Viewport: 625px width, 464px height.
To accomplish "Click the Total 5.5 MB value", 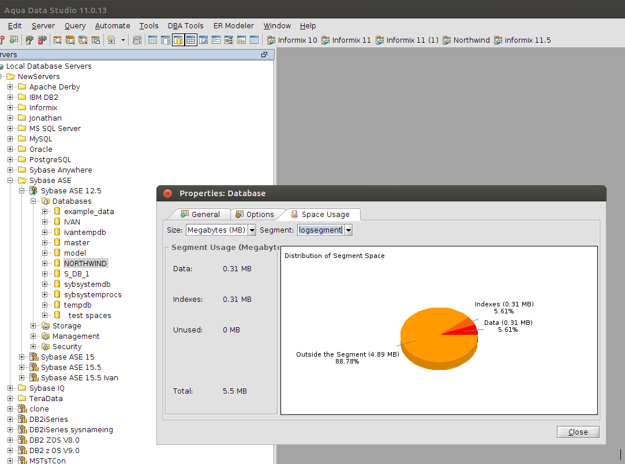I will click(x=235, y=391).
